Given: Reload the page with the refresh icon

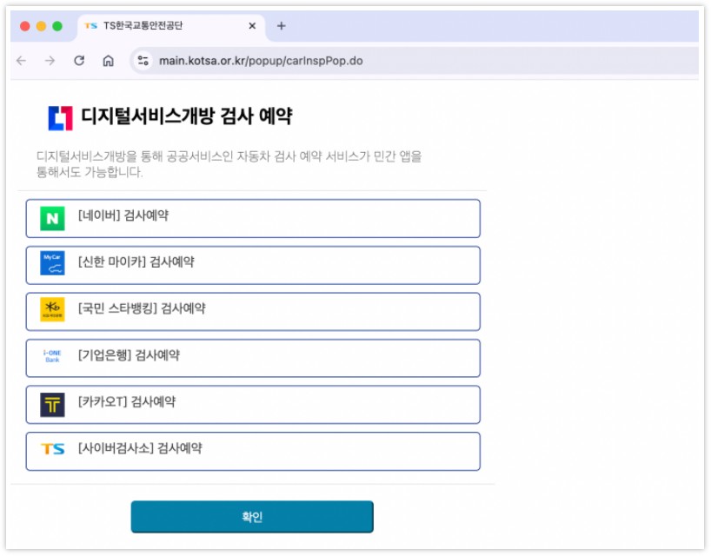Looking at the screenshot, I should point(79,61).
